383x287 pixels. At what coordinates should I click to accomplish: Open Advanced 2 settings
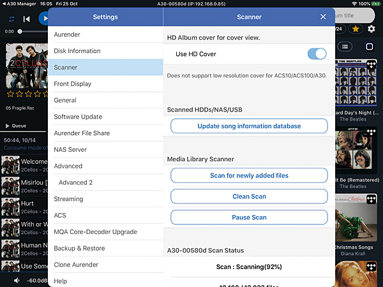coord(105,182)
